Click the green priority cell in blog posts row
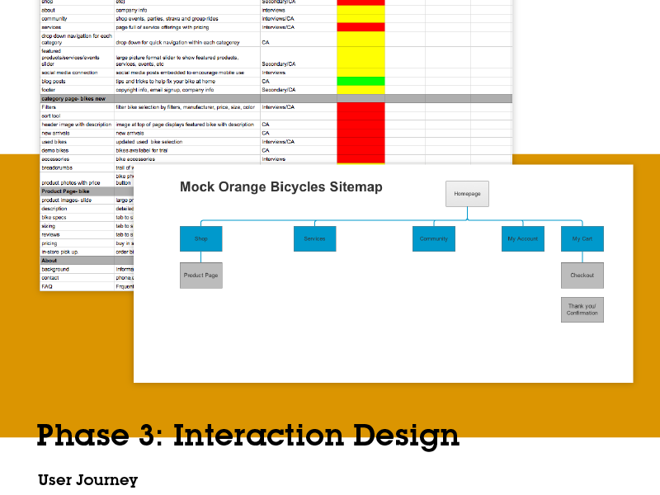This screenshot has width=660, height=495. [x=361, y=81]
